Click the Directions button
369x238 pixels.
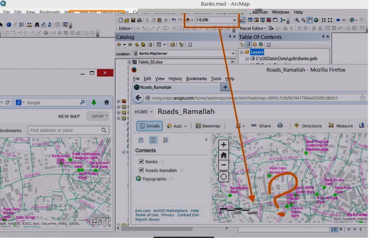coord(308,126)
